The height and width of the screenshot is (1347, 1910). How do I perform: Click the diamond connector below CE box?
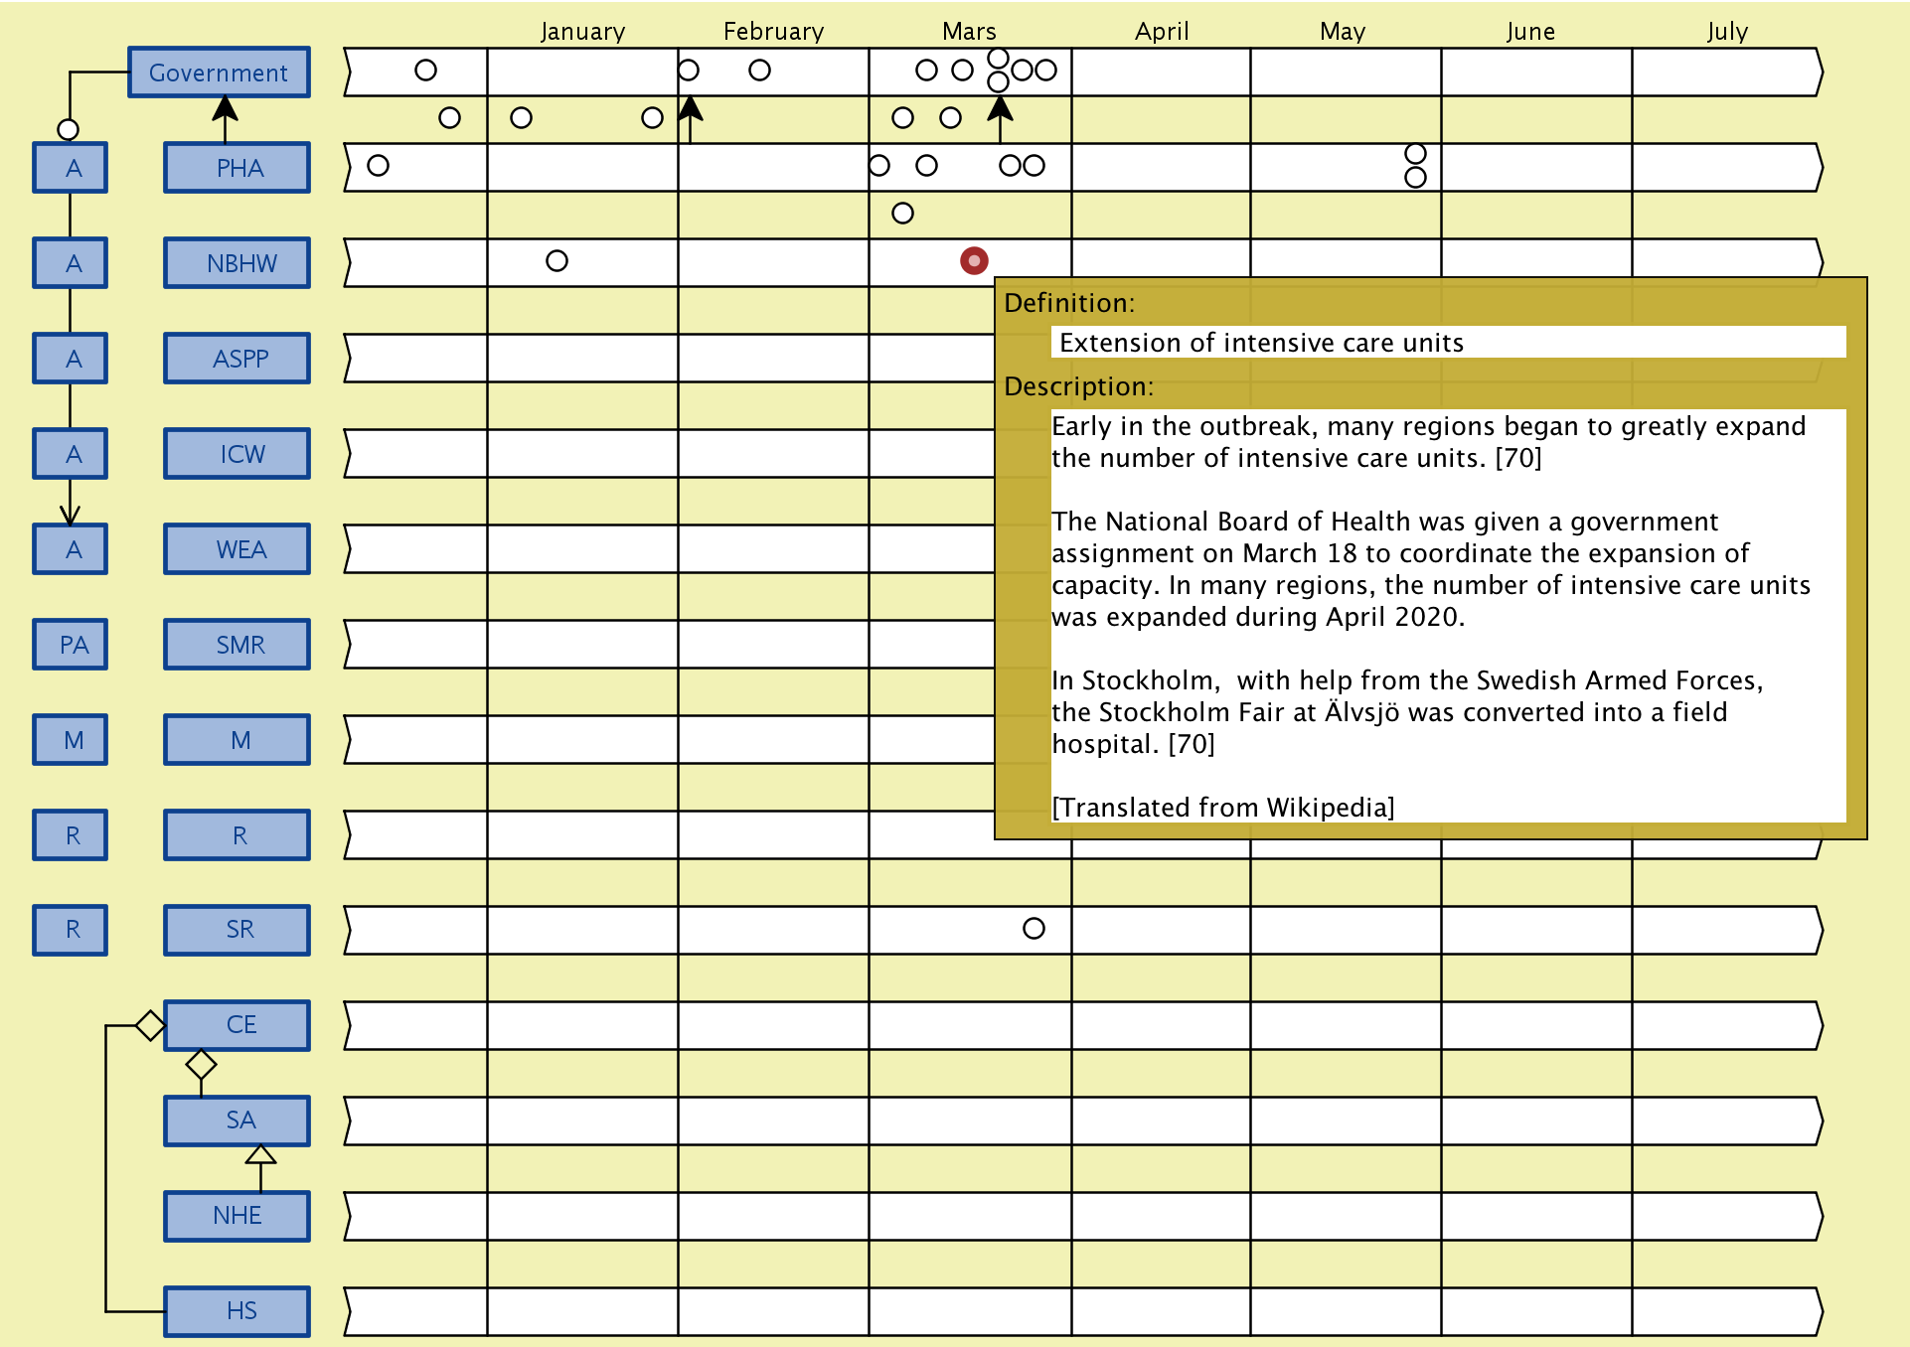tap(202, 1065)
